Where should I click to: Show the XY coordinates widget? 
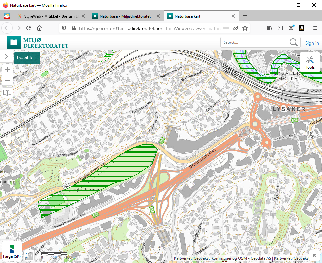pos(29,256)
